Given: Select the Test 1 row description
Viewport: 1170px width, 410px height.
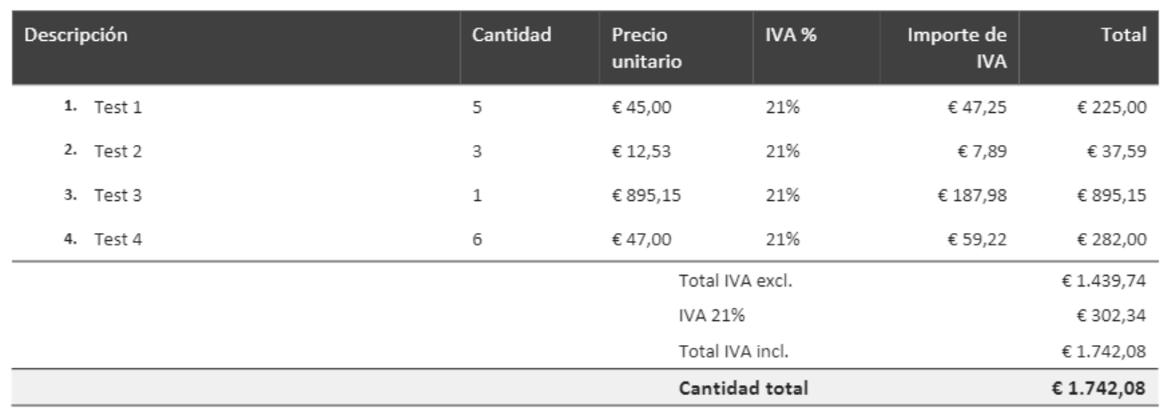Looking at the screenshot, I should (x=118, y=109).
